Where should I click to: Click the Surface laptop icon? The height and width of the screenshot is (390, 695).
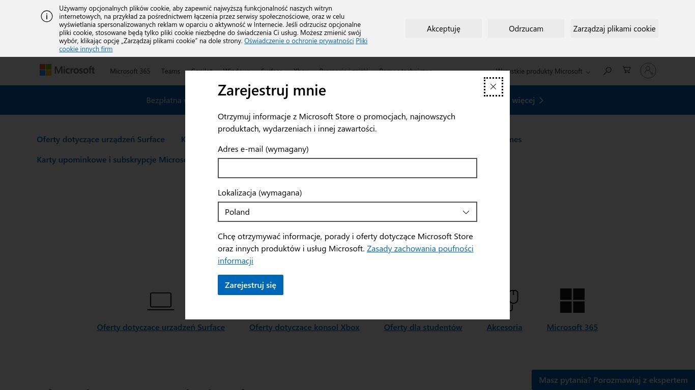pyautogui.click(x=161, y=301)
